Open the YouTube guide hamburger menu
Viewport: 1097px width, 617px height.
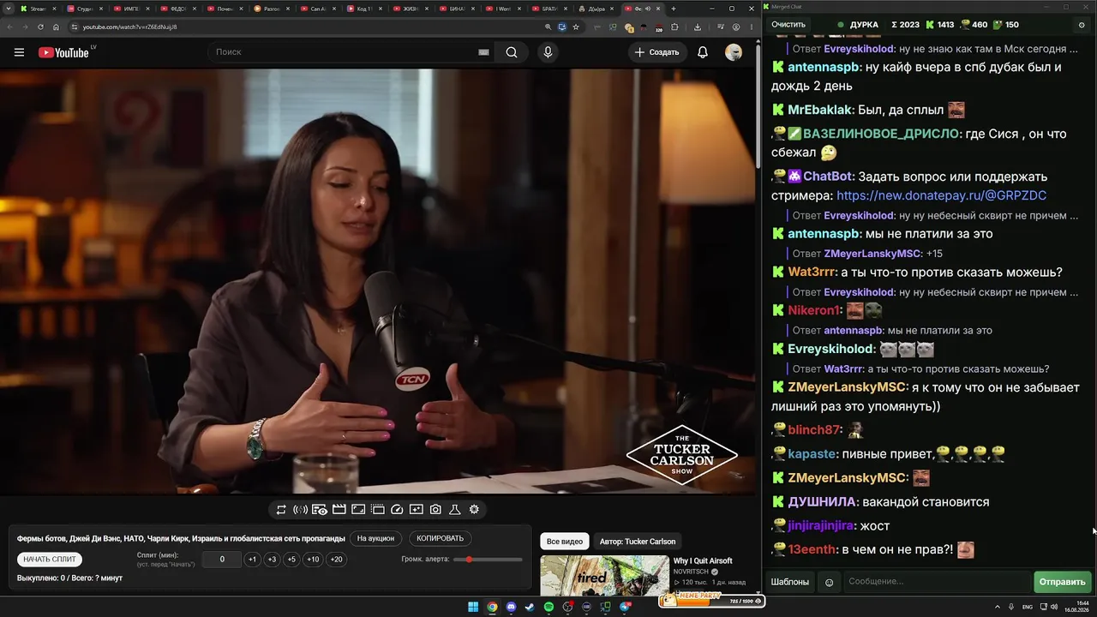click(19, 52)
